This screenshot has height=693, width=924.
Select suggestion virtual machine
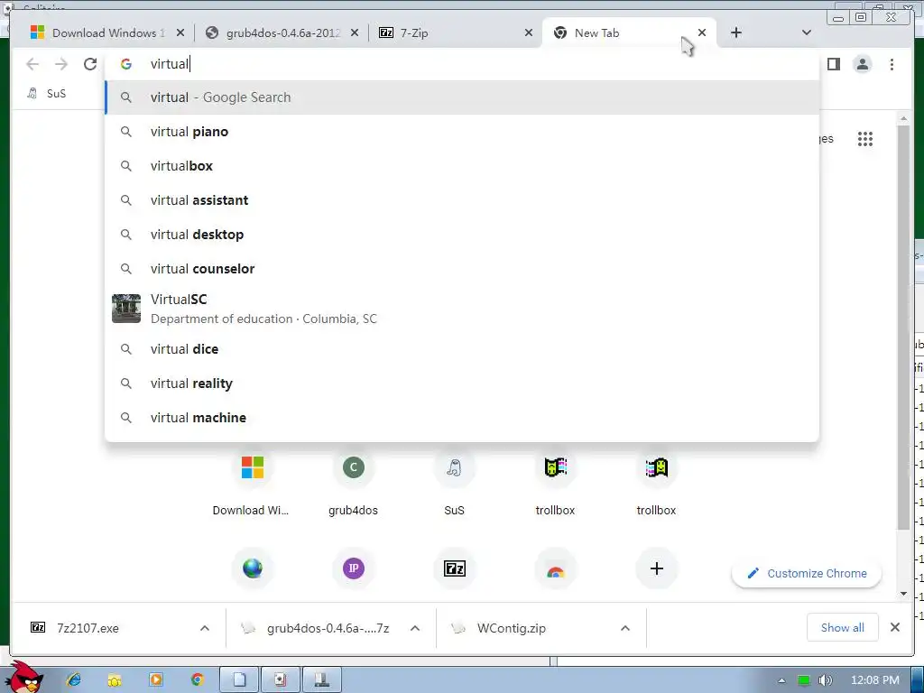pos(462,417)
